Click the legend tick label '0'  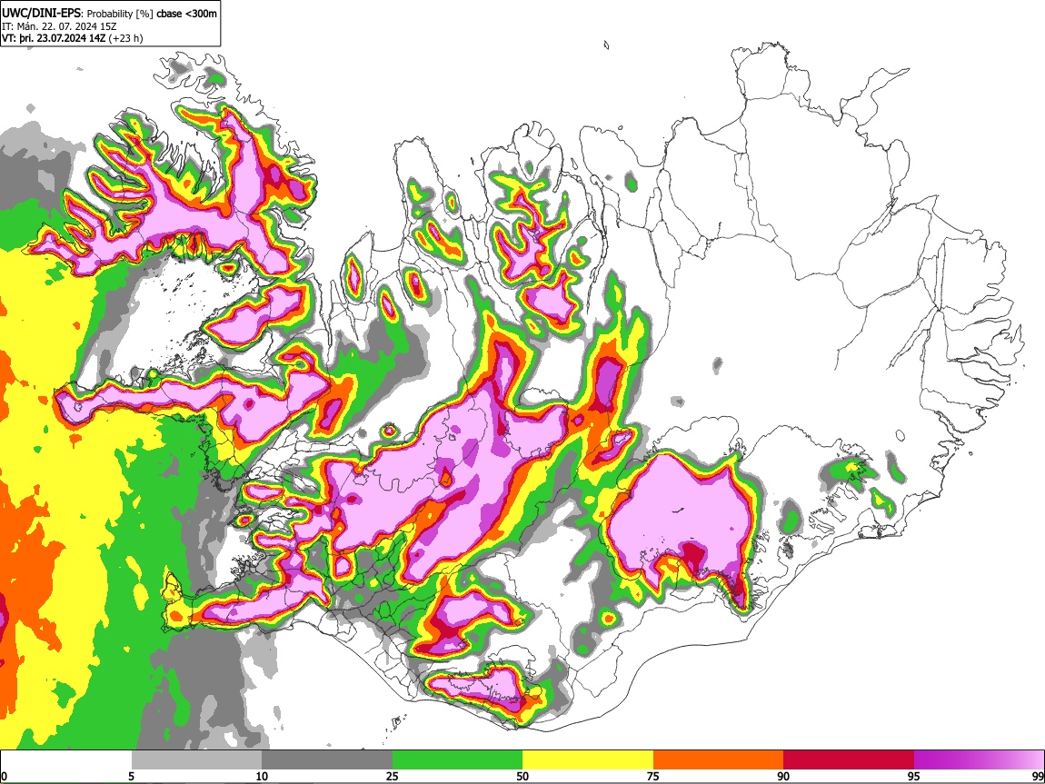pos(4,776)
